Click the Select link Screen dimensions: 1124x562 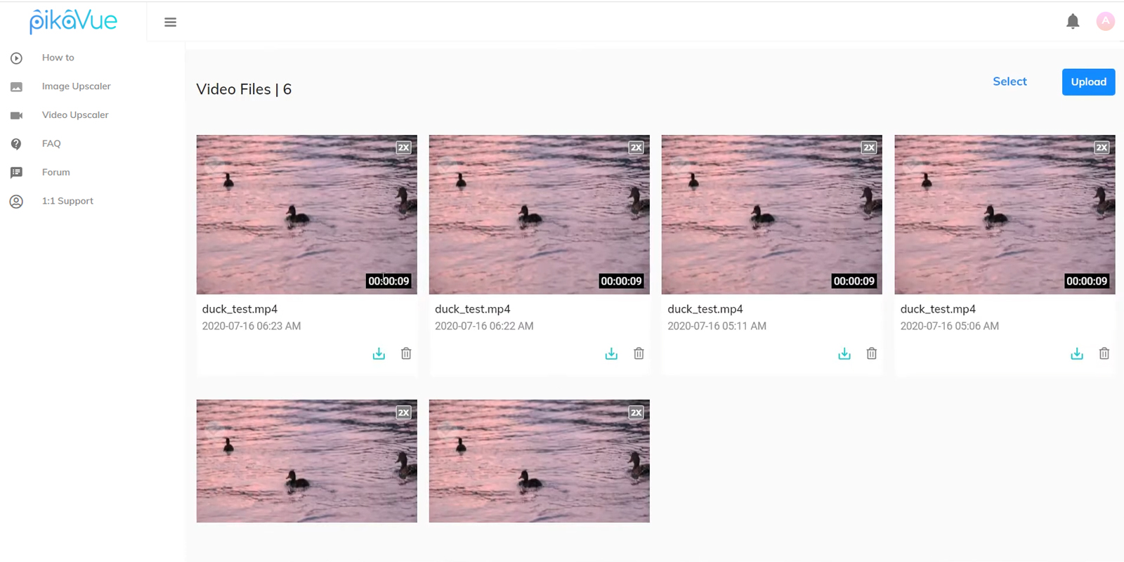pos(1009,81)
